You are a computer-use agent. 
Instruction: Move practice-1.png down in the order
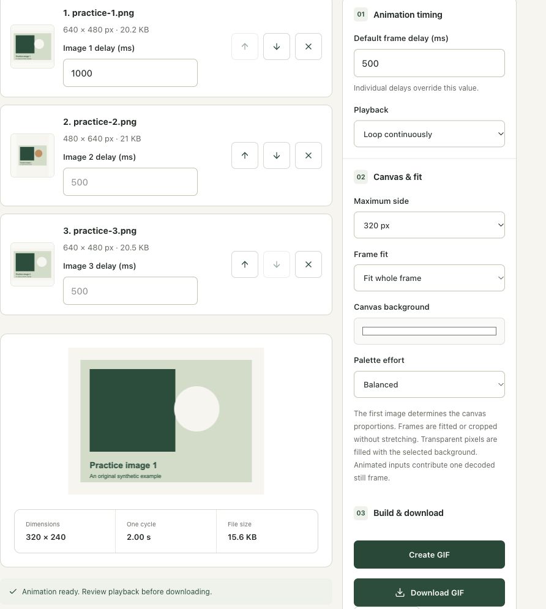(x=277, y=47)
